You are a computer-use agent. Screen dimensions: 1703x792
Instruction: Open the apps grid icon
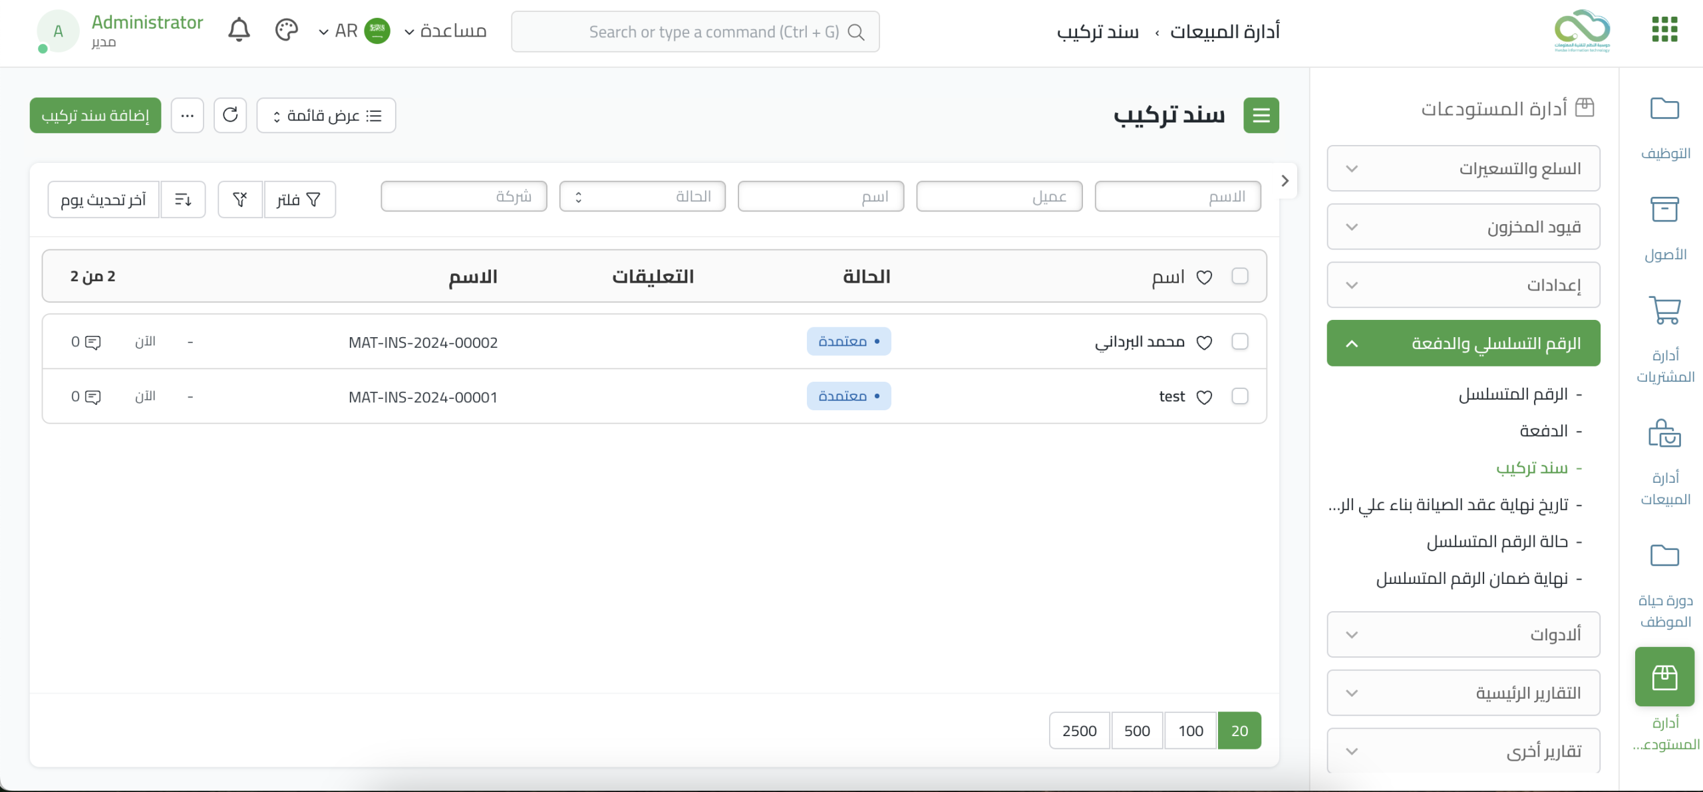[1664, 30]
